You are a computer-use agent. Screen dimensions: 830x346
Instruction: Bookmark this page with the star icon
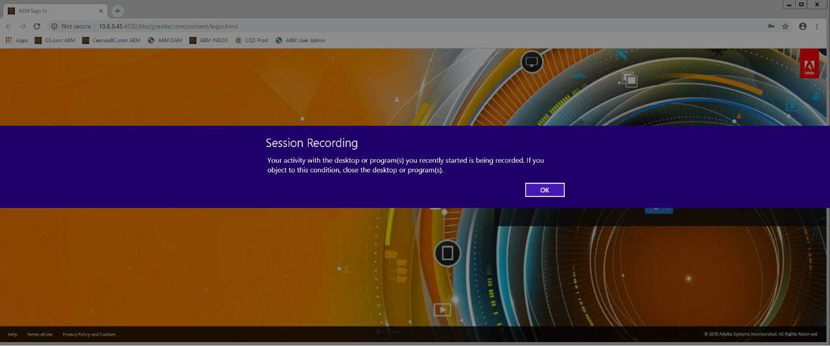[x=785, y=27]
